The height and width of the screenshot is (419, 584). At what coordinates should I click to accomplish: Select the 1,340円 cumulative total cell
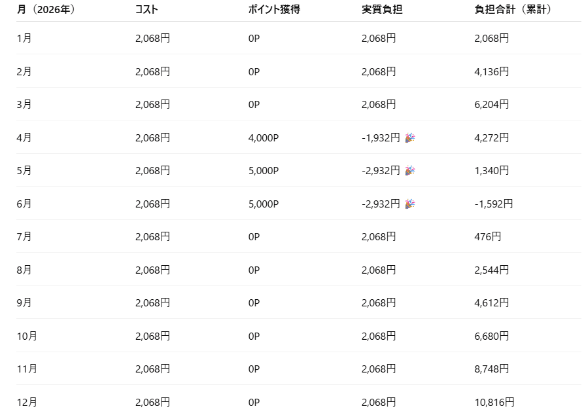[492, 170]
